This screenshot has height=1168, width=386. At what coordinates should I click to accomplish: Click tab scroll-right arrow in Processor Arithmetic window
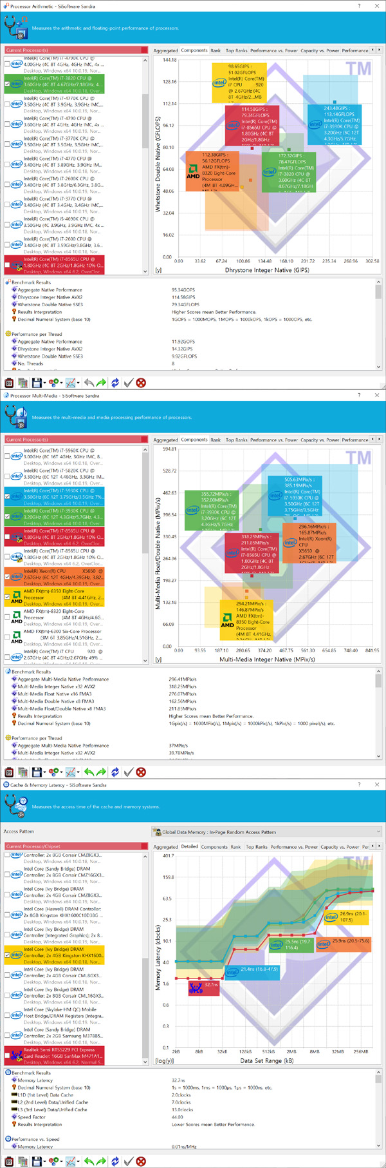pos(379,50)
